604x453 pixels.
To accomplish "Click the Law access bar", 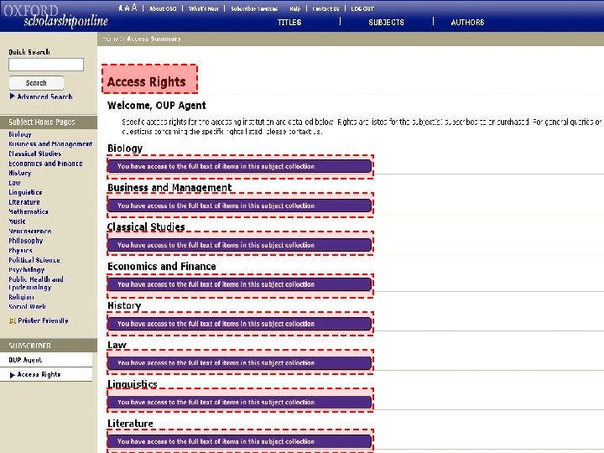I will (239, 363).
